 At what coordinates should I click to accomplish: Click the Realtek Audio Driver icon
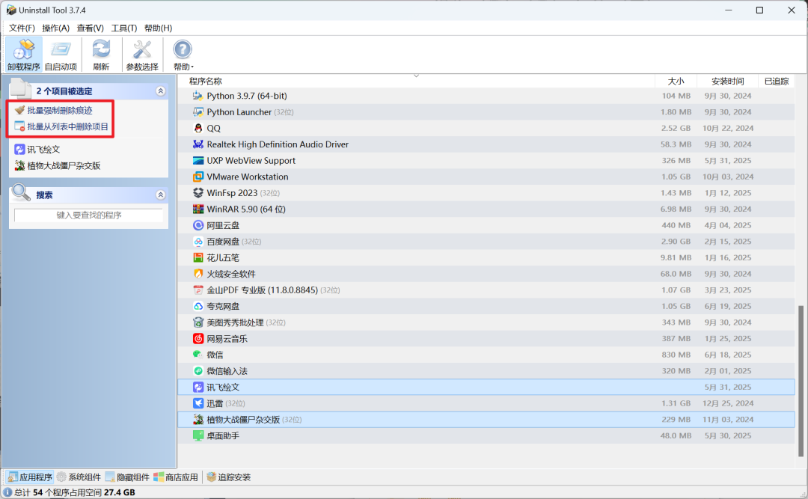point(198,144)
